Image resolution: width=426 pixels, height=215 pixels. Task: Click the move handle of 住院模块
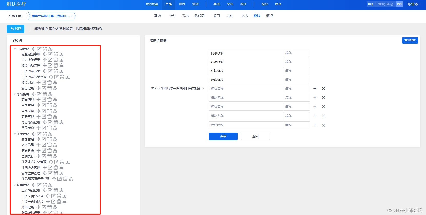34,134
